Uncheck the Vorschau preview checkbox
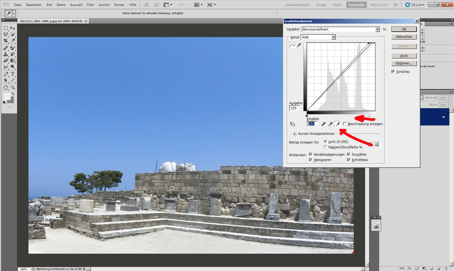 (x=393, y=71)
